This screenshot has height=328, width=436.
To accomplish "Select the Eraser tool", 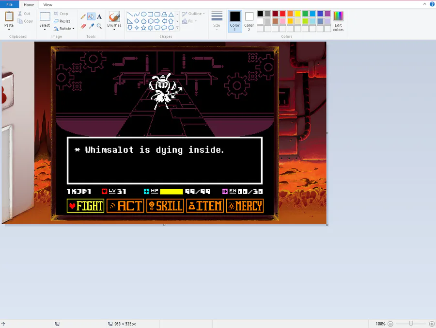I will click(83, 26).
